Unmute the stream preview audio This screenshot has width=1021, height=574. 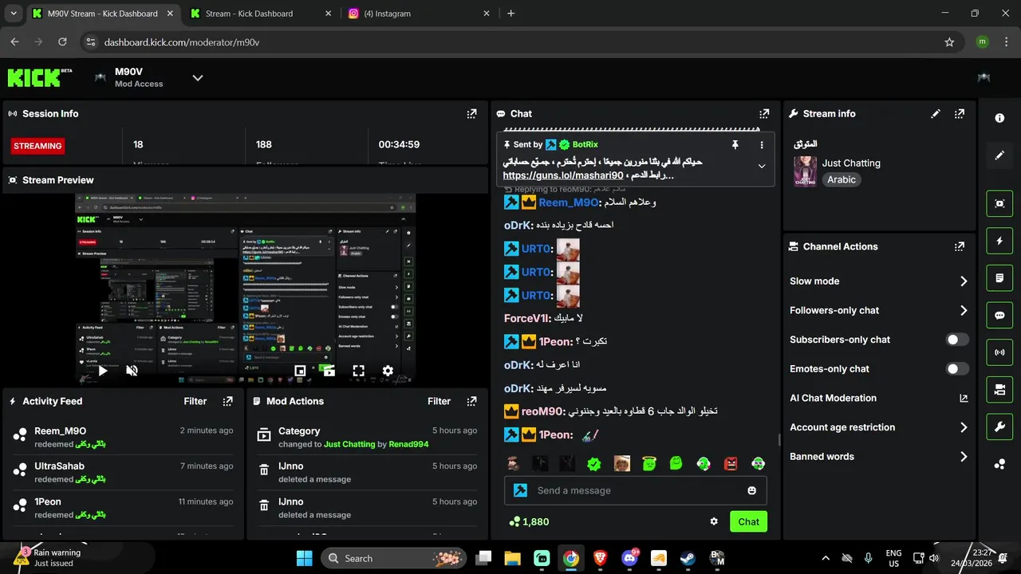pyautogui.click(x=132, y=371)
